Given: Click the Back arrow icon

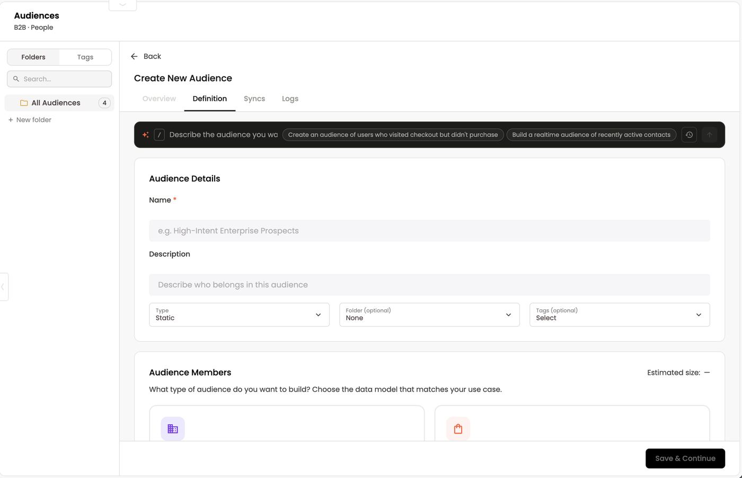Looking at the screenshot, I should coord(134,56).
